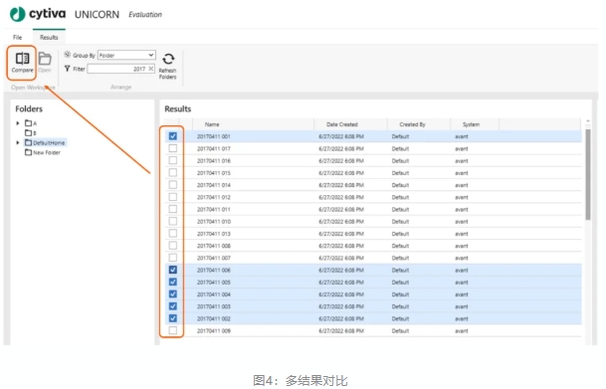Click the Folders panel heading

click(29, 108)
